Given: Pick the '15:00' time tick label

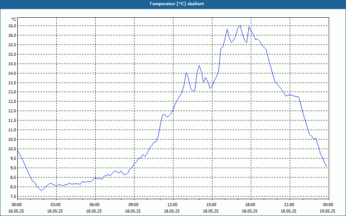Looking at the screenshot, I should (x=212, y=205).
